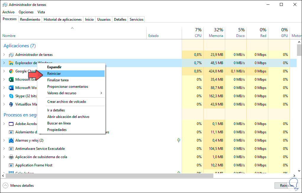This screenshot has width=302, height=193.
Task: Click the Skype process icon
Action: 11,96
